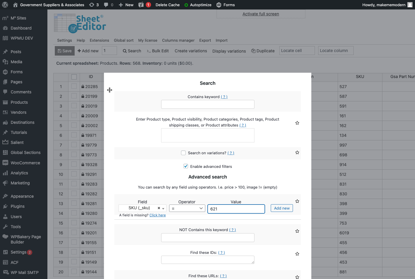
Task: Open the Field dropdown showing SKU (_sku)
Action: [142, 208]
